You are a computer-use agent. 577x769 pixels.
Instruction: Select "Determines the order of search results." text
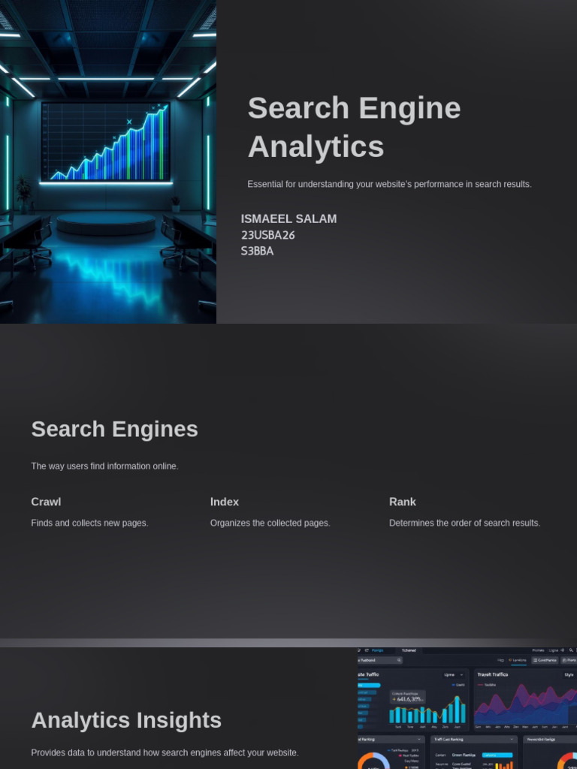click(x=464, y=523)
